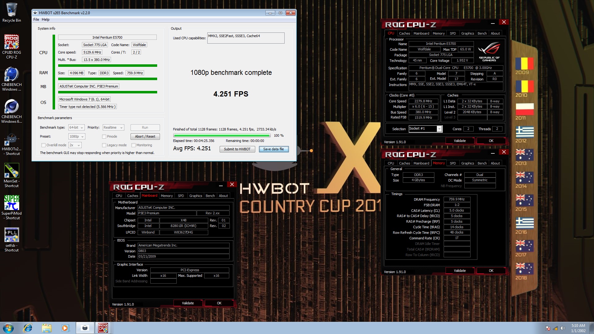Click the Submit to HWBOT button
The height and width of the screenshot is (334, 594).
237,149
